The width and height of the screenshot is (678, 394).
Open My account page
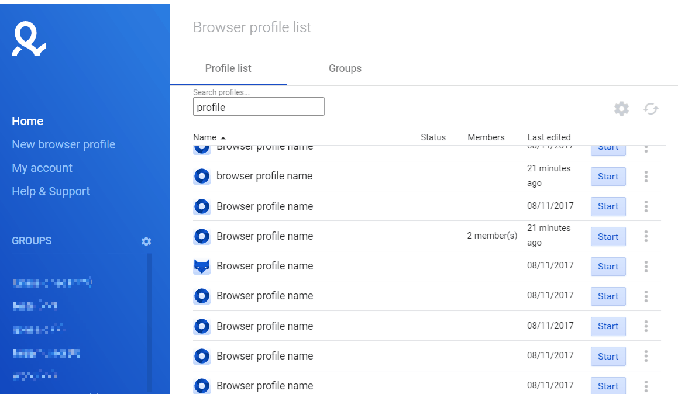click(x=42, y=168)
